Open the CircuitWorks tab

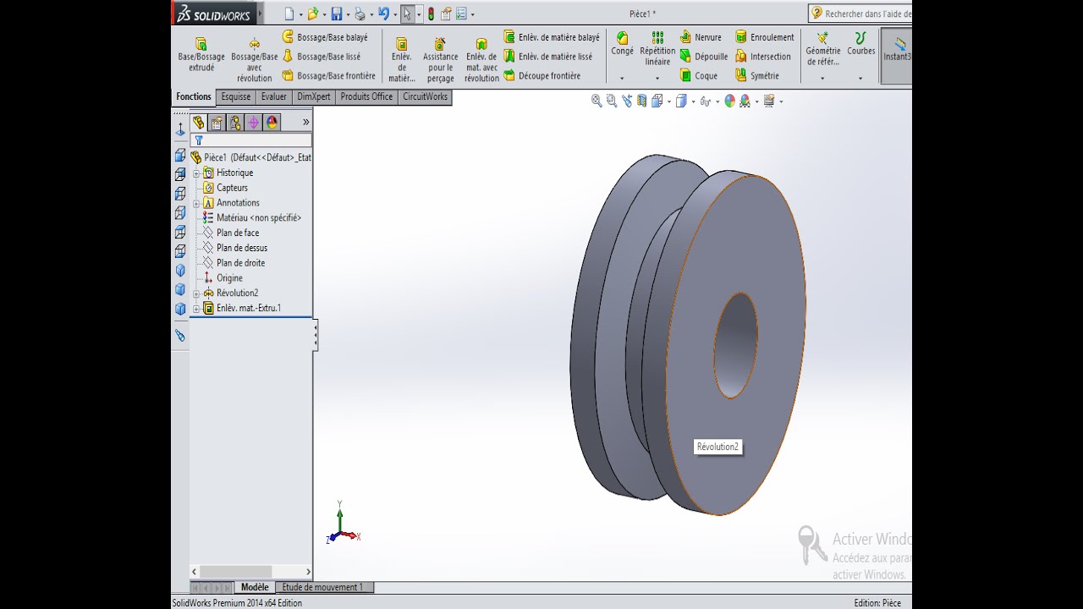tap(425, 96)
